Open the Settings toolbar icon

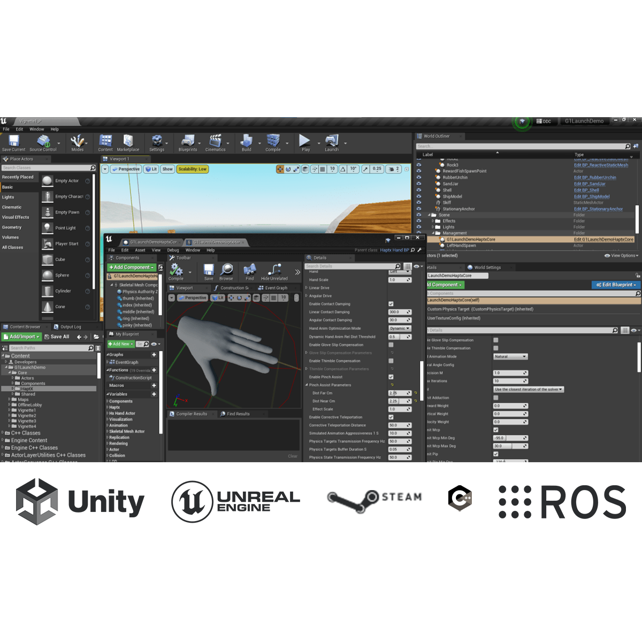coord(157,143)
